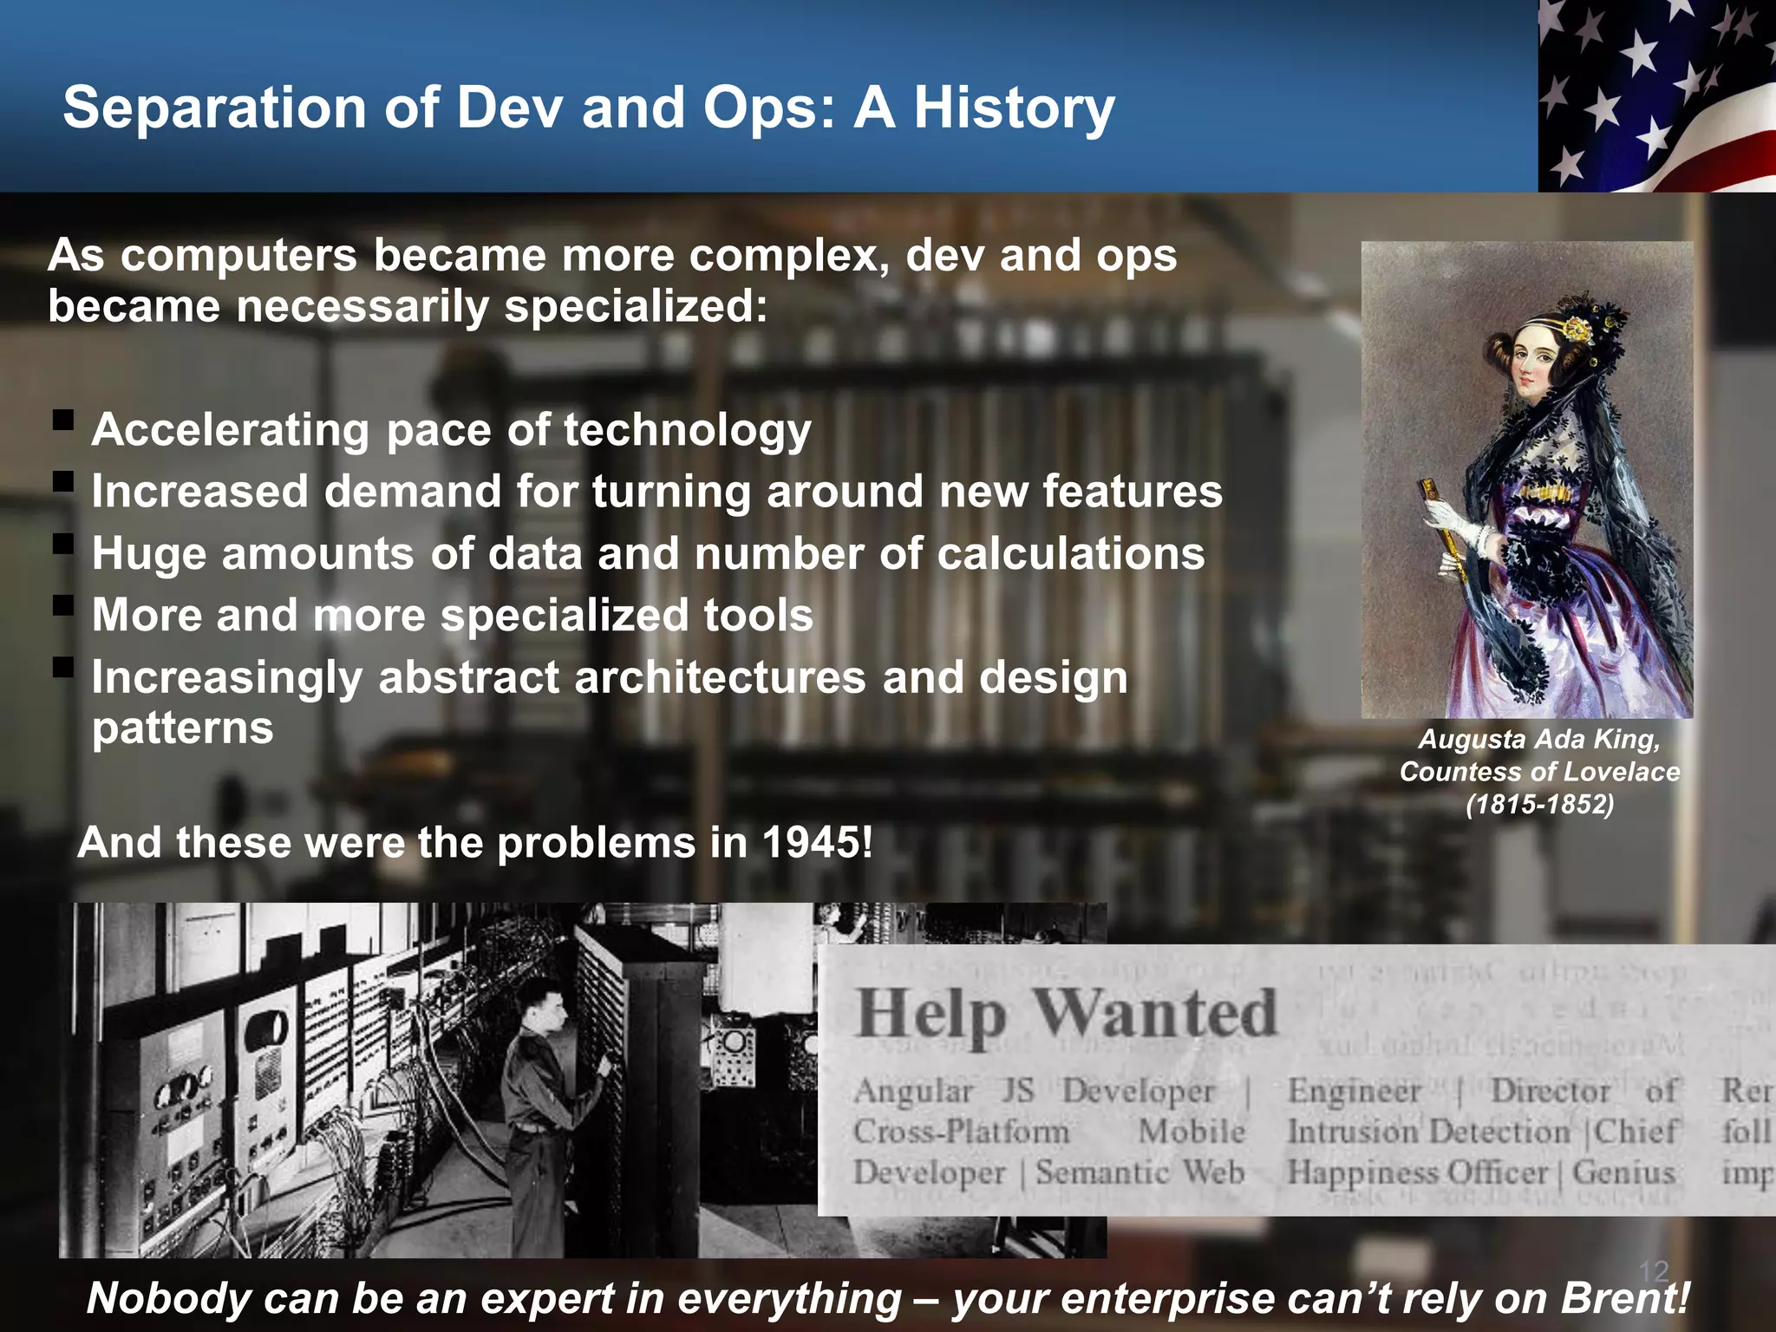Click the American flag image
Screen dimensions: 1776x1332
click(x=1655, y=95)
